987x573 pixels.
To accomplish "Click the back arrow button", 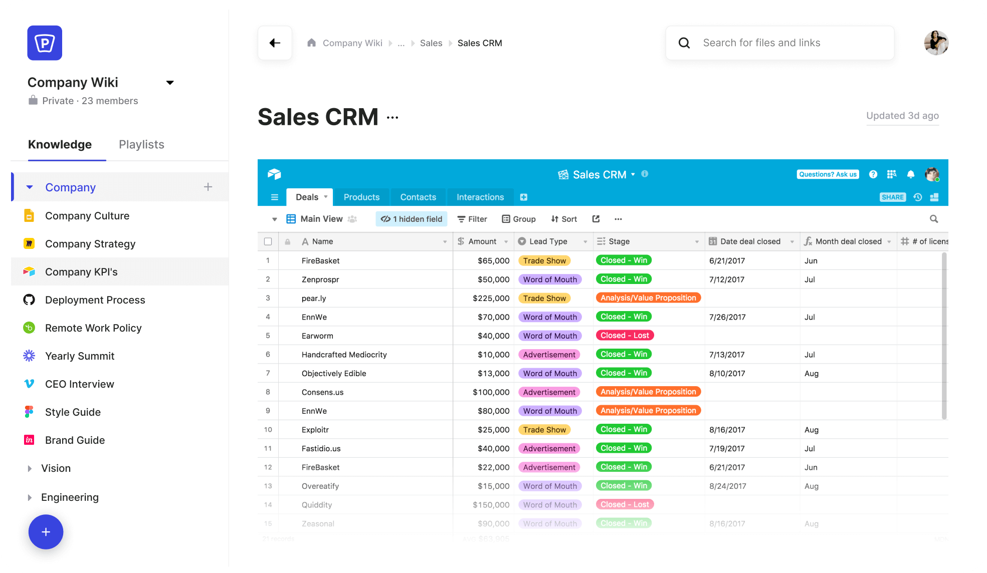I will click(x=275, y=43).
